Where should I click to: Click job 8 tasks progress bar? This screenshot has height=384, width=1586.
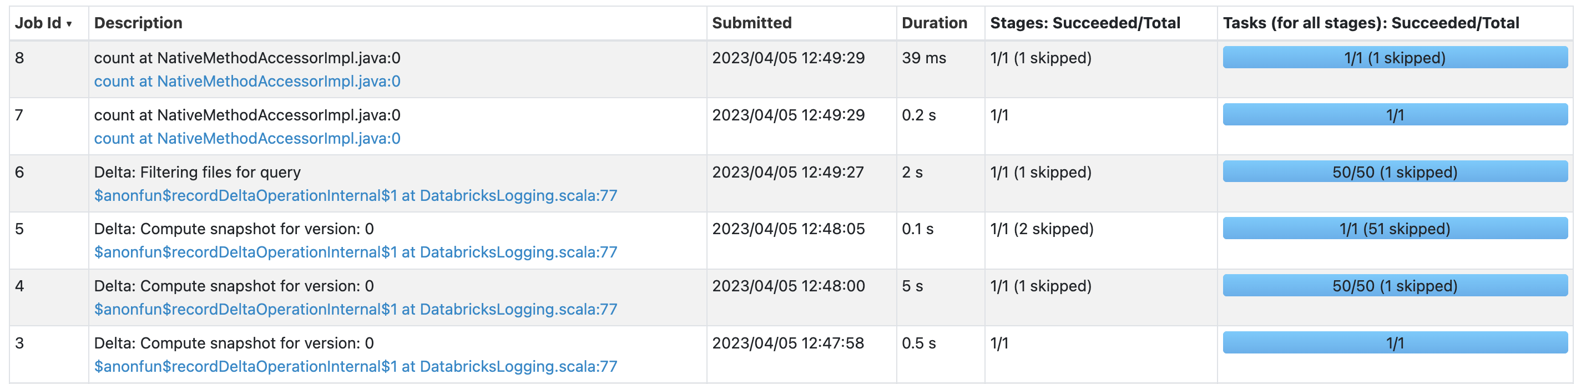[1395, 58]
